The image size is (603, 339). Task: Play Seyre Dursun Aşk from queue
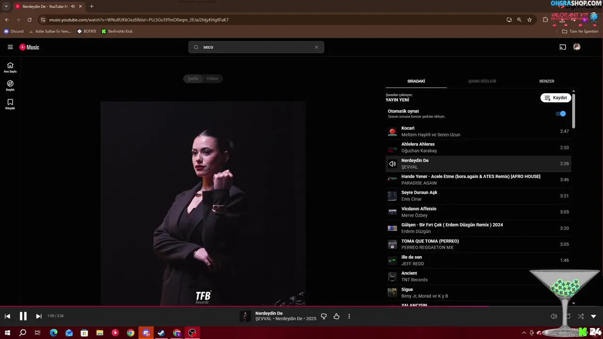(478, 196)
